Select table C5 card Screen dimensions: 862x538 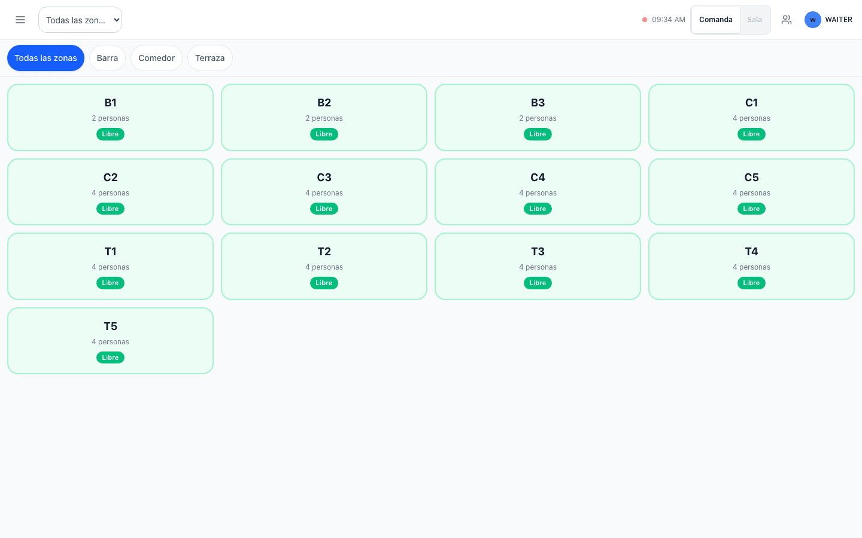[x=751, y=192]
